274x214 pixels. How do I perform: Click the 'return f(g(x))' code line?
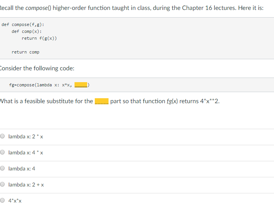39,38
